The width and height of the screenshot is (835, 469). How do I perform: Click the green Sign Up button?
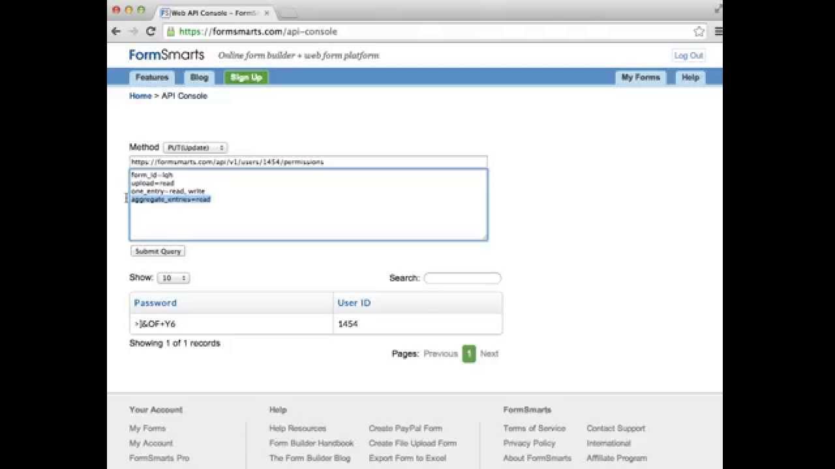click(x=246, y=77)
